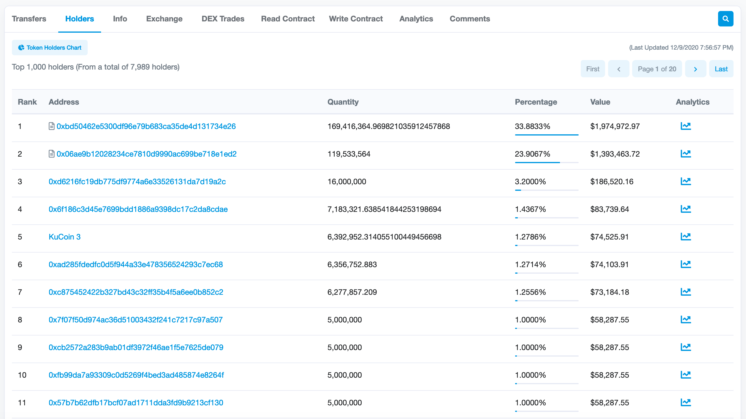Open analytics chart icon for KuCoin 3 row
The height and width of the screenshot is (419, 746).
[686, 237]
